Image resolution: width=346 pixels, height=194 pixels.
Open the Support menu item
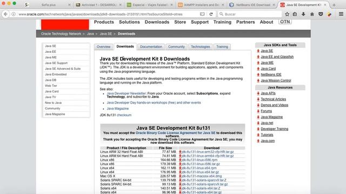point(199,22)
